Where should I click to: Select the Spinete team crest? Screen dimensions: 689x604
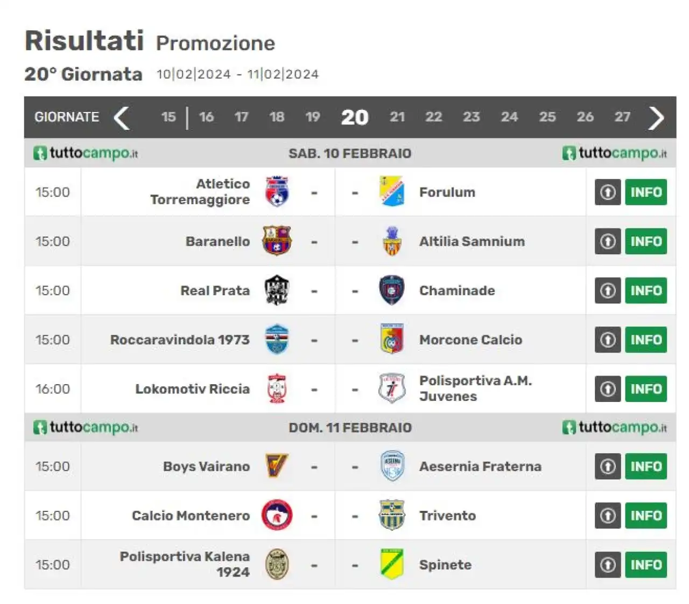coord(391,564)
